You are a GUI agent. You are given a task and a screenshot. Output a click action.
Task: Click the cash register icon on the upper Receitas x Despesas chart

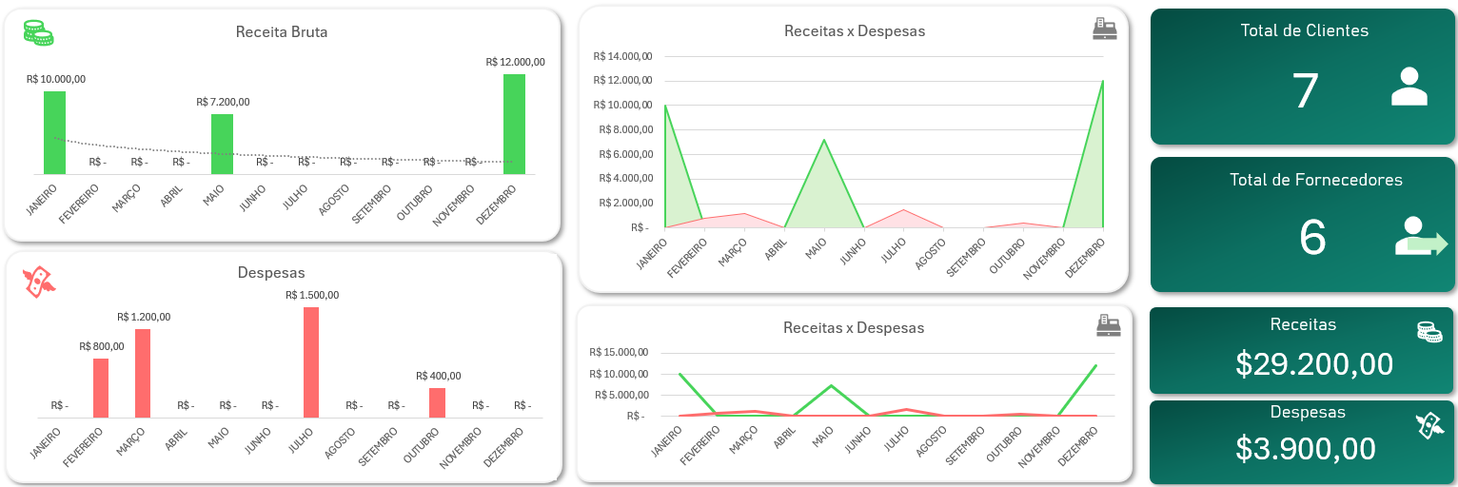(1104, 29)
